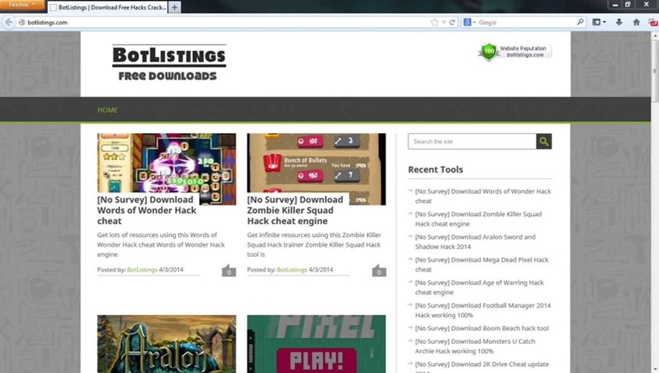The image size is (659, 373).
Task: Go to Firefox home page icon
Action: coord(636,22)
